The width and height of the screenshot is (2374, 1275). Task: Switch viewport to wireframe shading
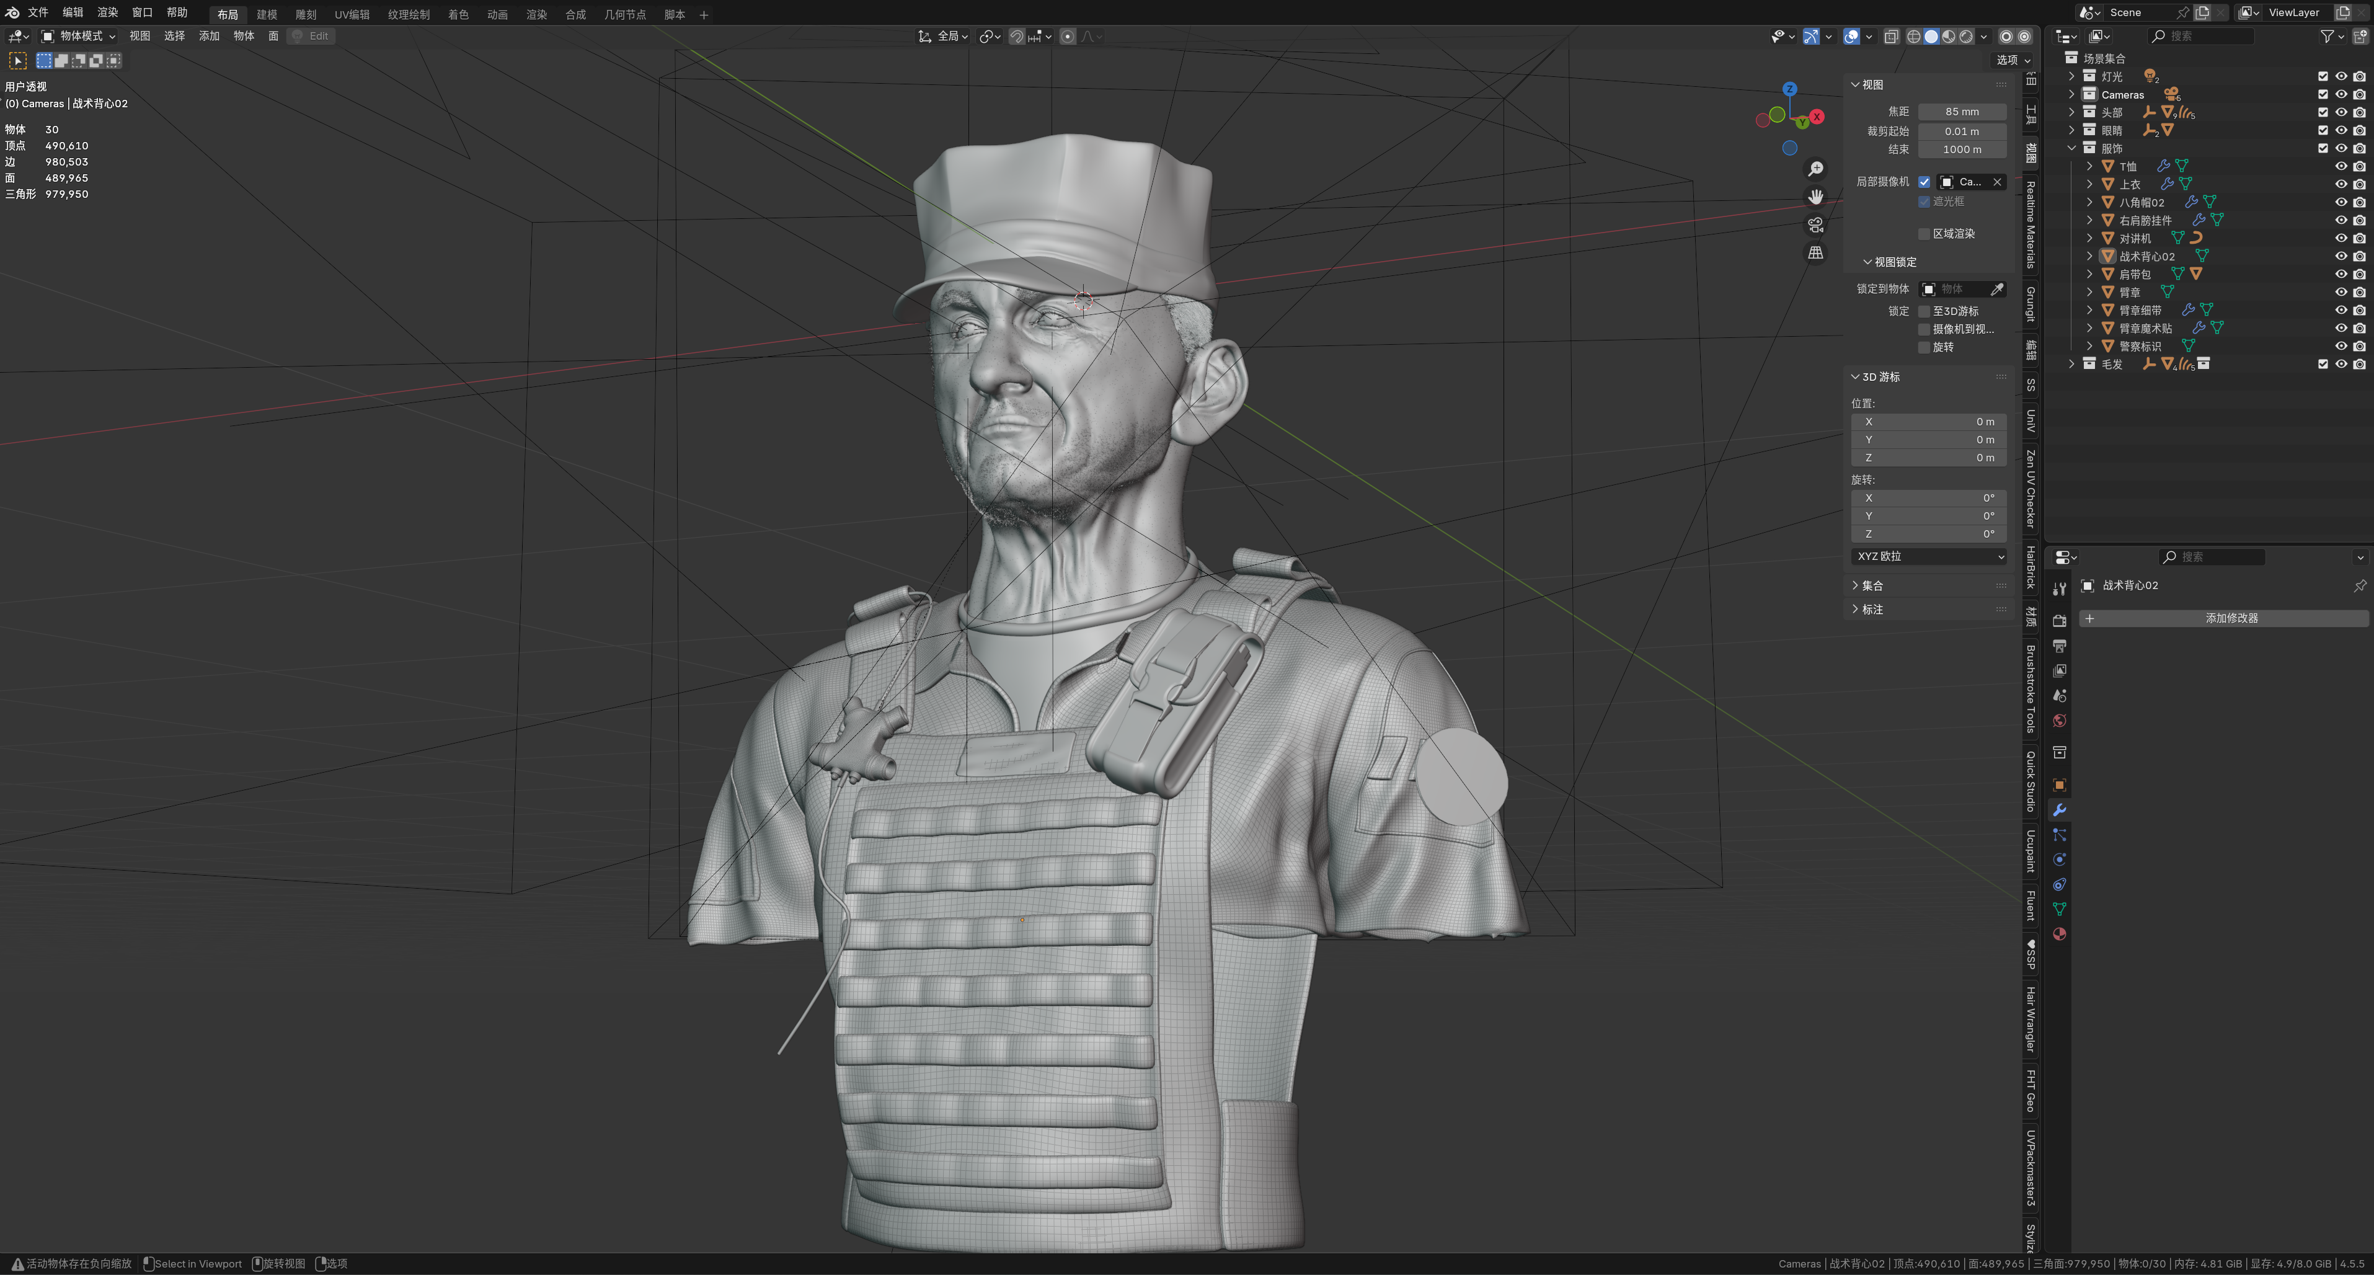tap(1913, 36)
